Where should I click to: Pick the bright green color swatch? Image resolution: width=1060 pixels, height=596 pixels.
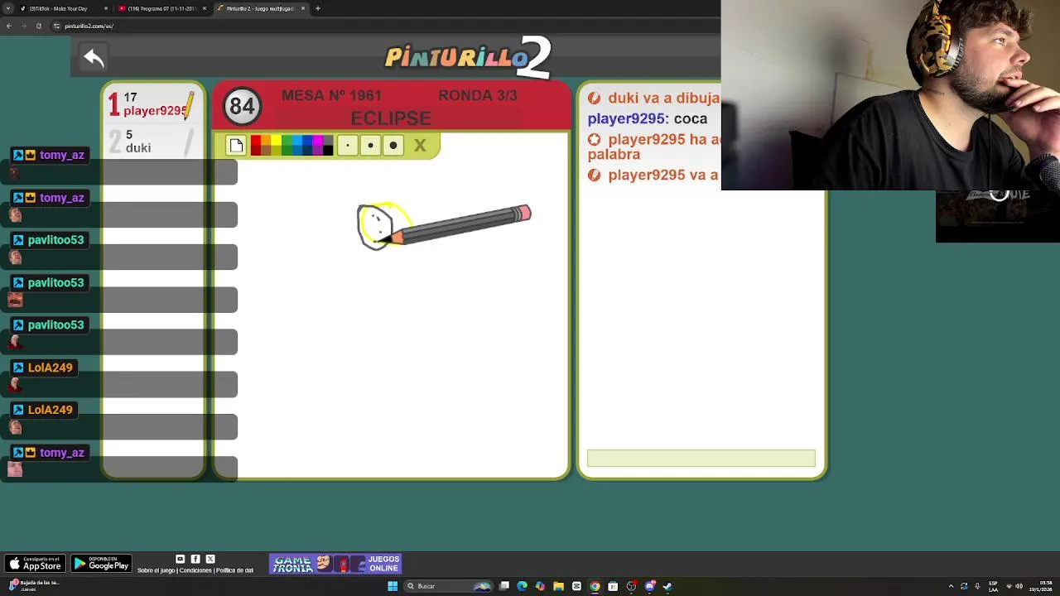click(x=287, y=142)
